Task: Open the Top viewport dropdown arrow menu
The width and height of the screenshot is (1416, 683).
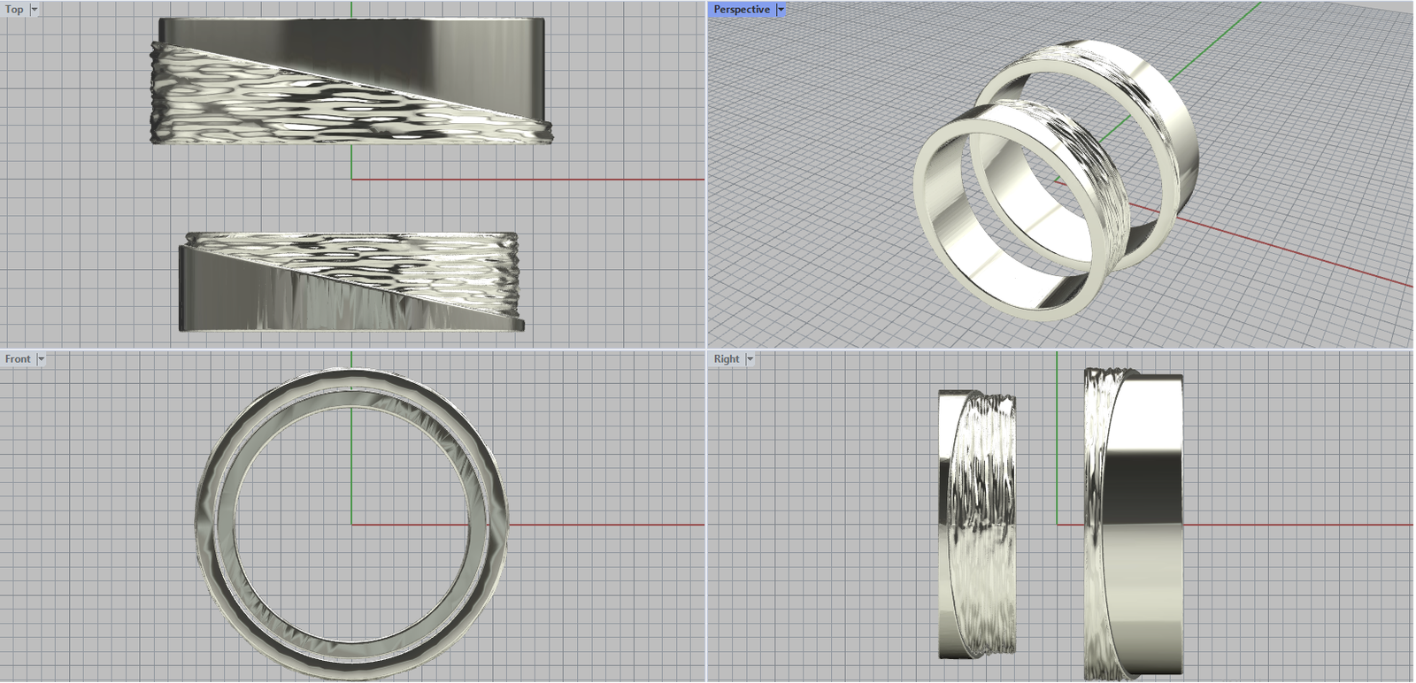Action: (x=35, y=9)
